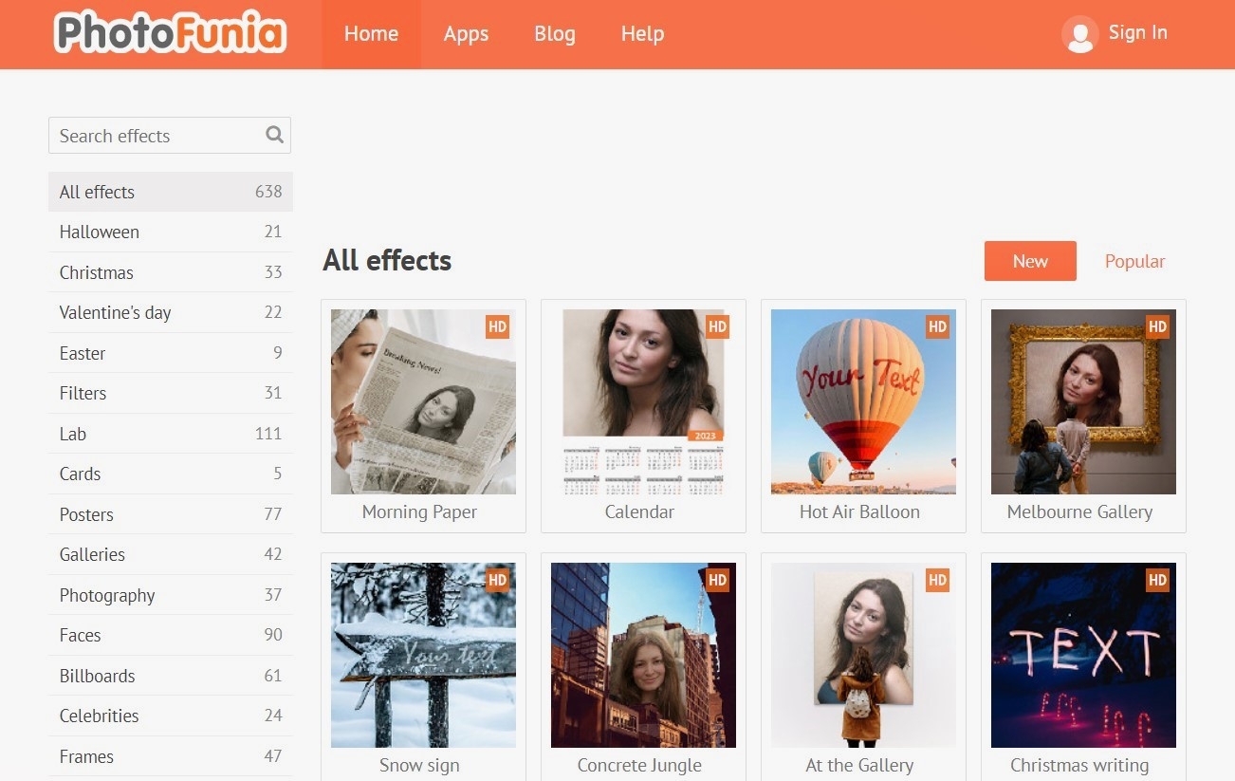Click the HD badge on Christmas writing
Viewport: 1235px width, 781px height.
(1156, 580)
